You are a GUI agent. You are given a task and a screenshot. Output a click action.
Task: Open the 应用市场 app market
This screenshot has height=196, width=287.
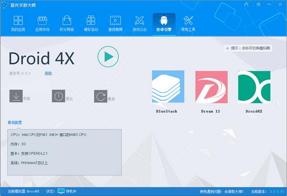pyautogui.click(x=42, y=23)
